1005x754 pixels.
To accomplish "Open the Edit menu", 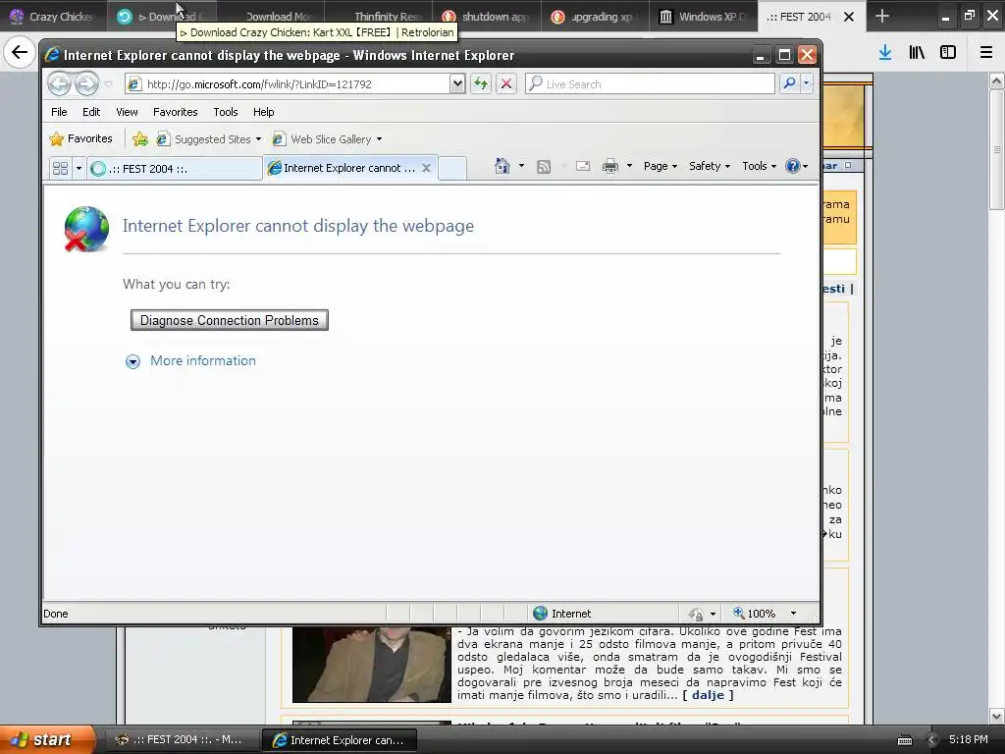I will point(91,112).
